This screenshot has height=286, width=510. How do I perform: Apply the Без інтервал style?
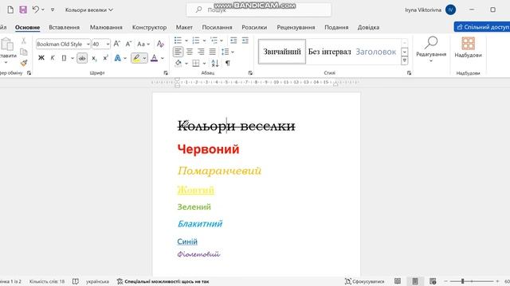pyautogui.click(x=329, y=52)
